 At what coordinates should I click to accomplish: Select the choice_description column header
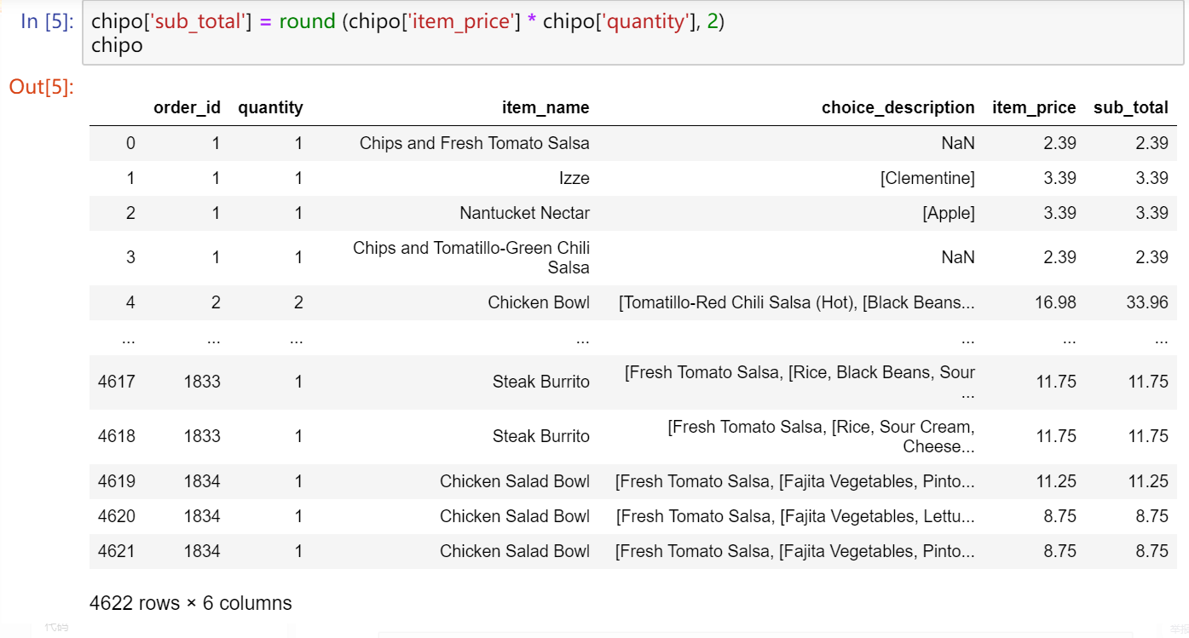point(898,107)
